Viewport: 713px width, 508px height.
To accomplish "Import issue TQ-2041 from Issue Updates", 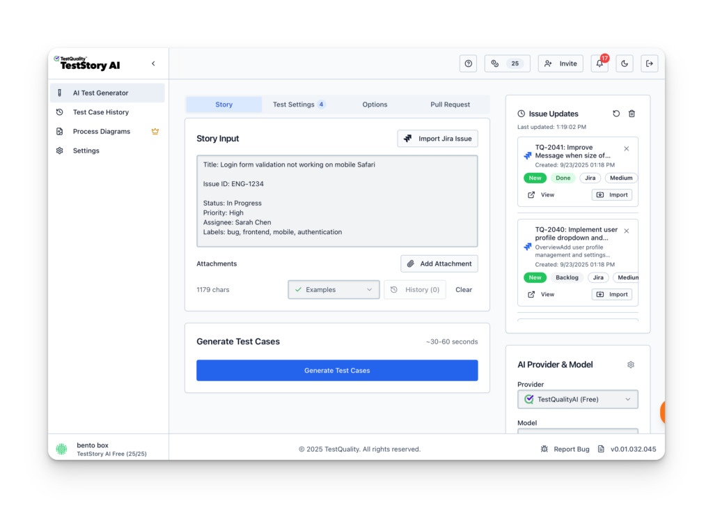I will (x=612, y=194).
